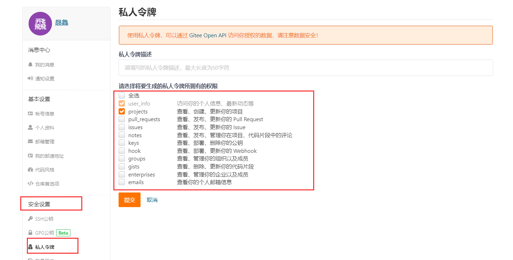The height and width of the screenshot is (260, 513).
Task: Click the key icon beside SSH公钥
Action: tap(30, 219)
